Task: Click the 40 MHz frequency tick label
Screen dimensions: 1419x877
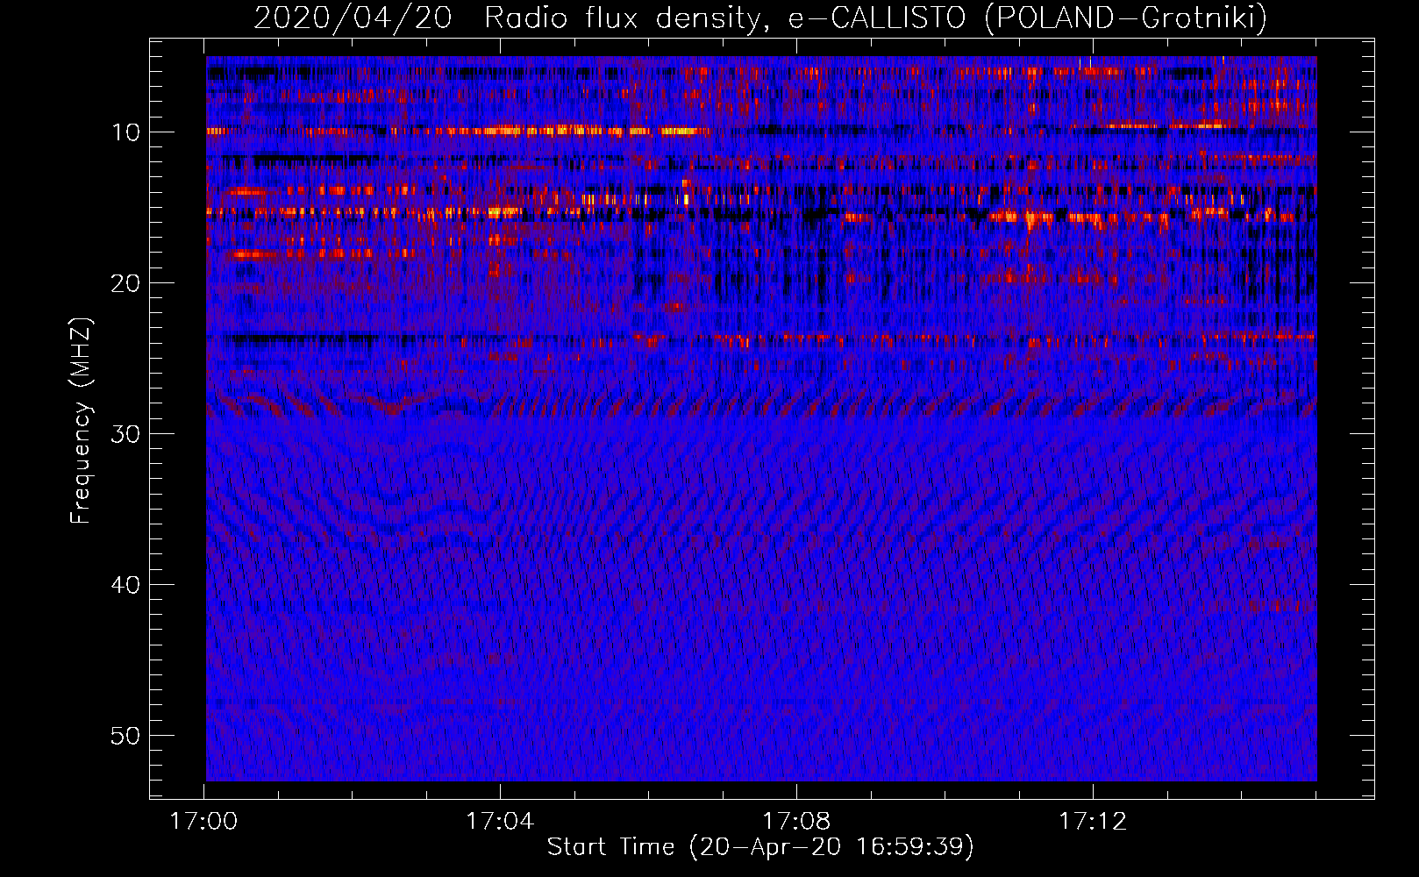Action: [x=125, y=585]
